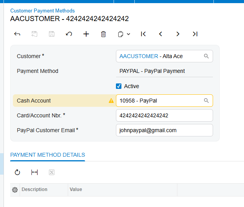This screenshot has width=244, height=207.
Task: Uncheck the Active checkbox
Action: (119, 86)
